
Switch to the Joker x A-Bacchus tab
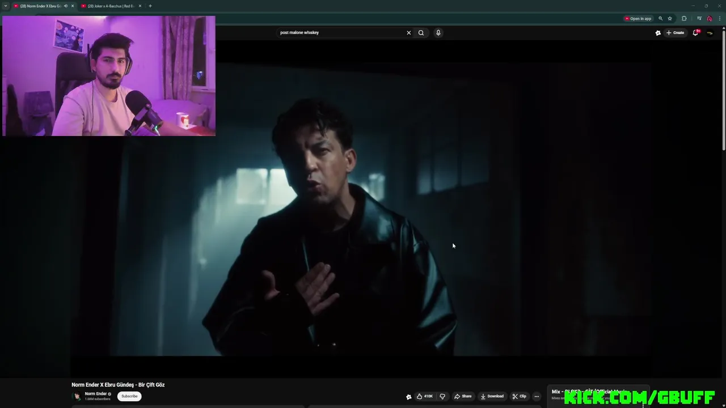pyautogui.click(x=111, y=6)
